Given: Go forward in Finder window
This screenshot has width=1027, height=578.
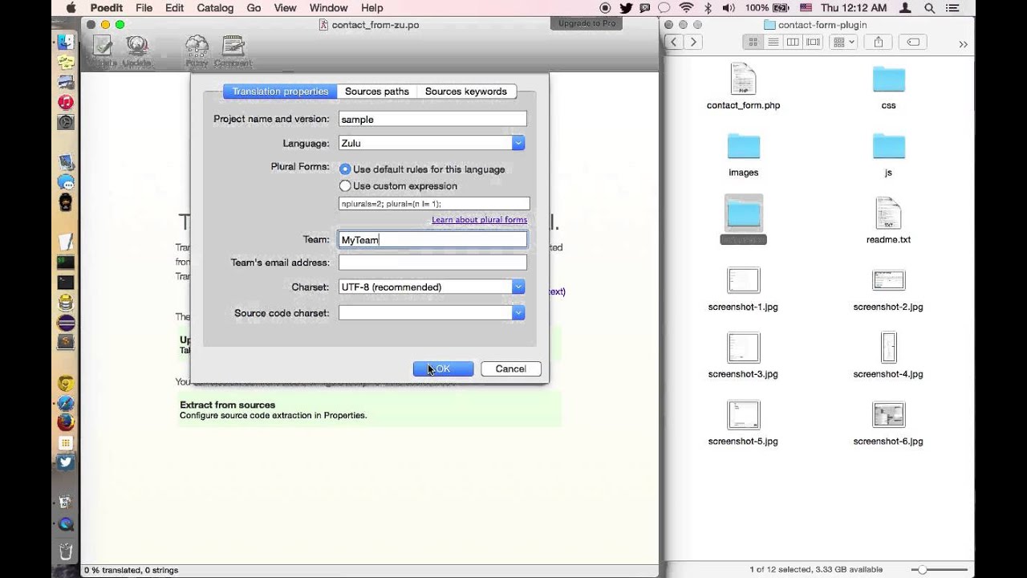Looking at the screenshot, I should (693, 42).
